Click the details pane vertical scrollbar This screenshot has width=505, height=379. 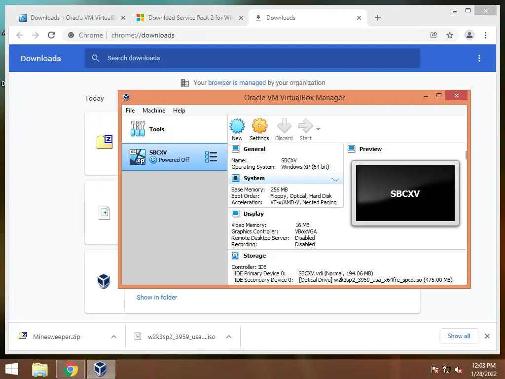tap(466, 155)
